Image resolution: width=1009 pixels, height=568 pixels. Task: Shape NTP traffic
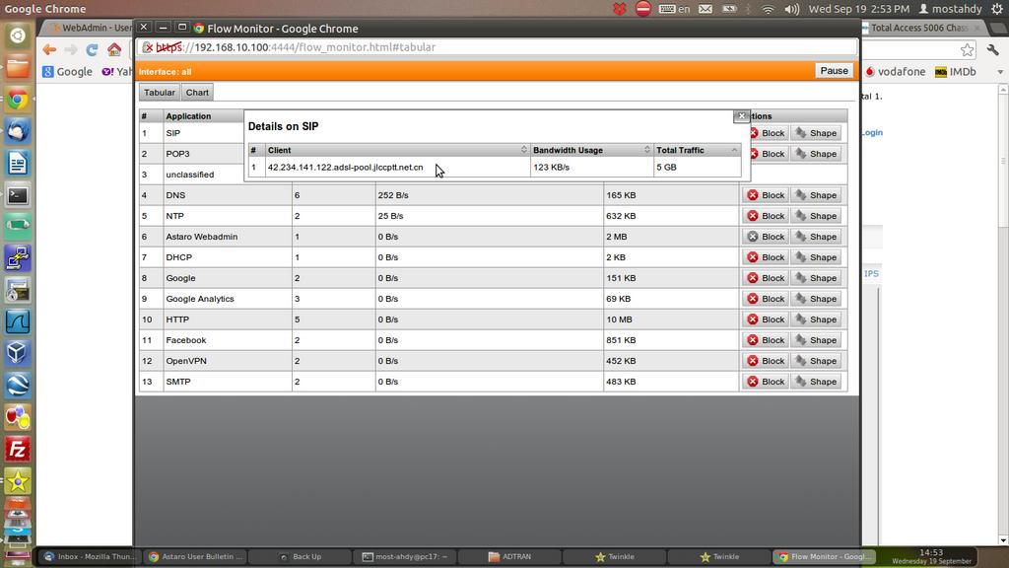click(x=815, y=216)
